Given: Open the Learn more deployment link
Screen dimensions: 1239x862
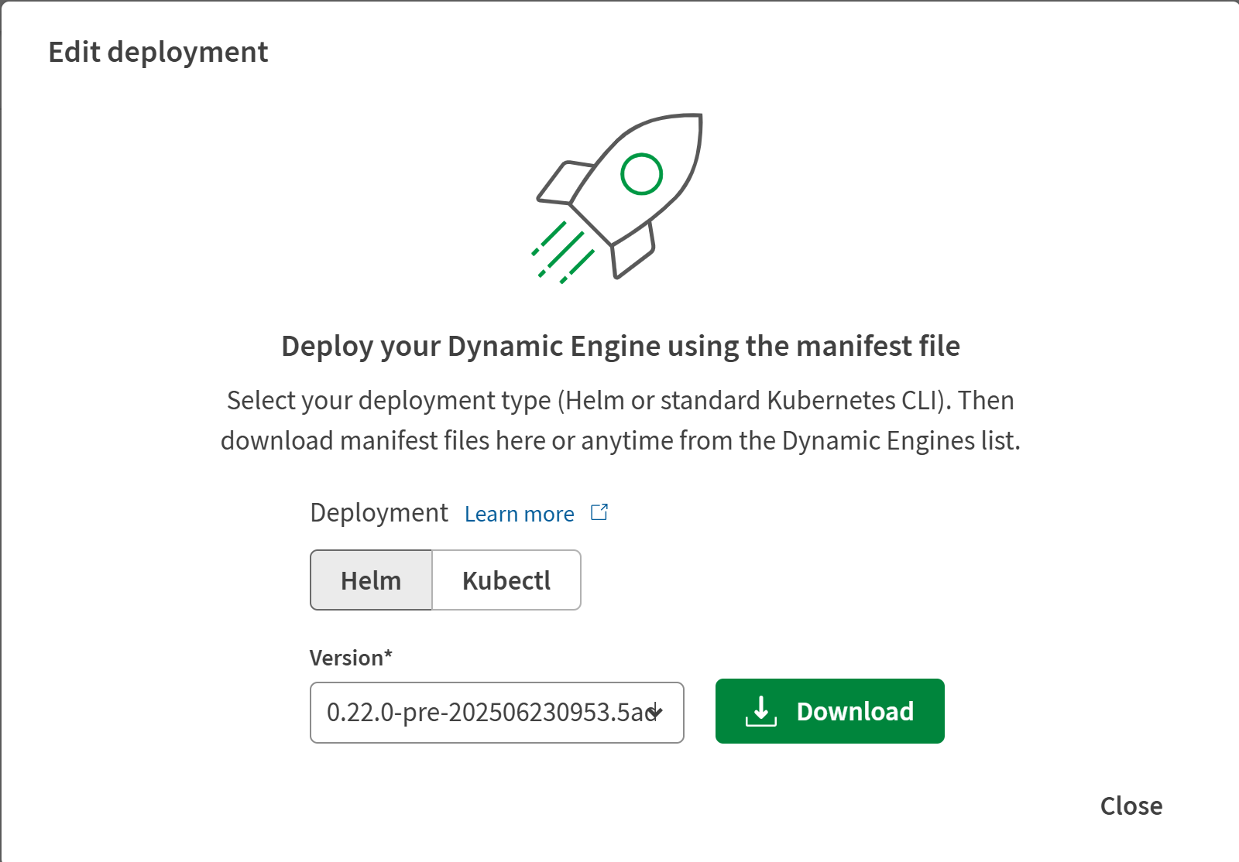Looking at the screenshot, I should coord(519,514).
